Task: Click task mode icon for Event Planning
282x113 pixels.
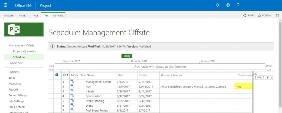Action: pyautogui.click(x=72, y=101)
